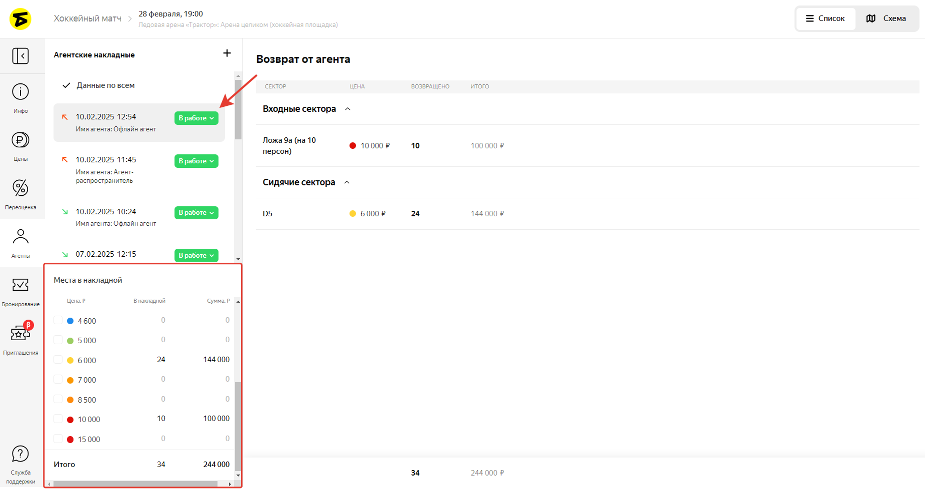The height and width of the screenshot is (489, 925).
Task: Collapse the Входные сектора group
Action: point(348,109)
